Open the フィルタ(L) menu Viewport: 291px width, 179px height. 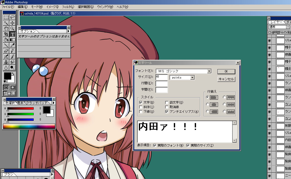[x=68, y=7]
